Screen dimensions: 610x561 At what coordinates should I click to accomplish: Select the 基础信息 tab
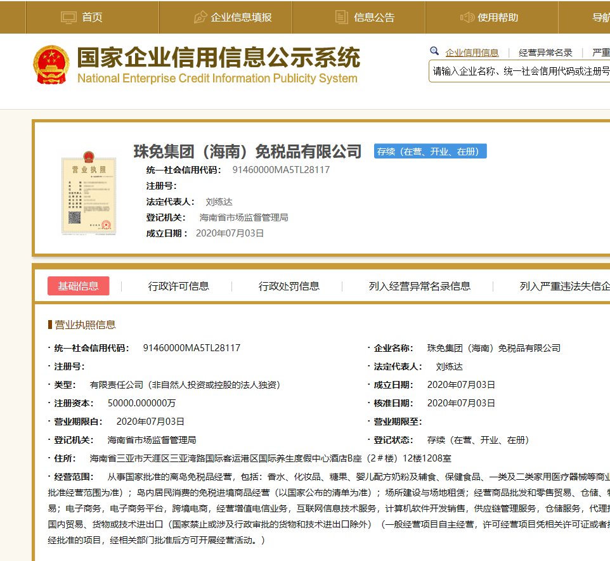coord(79,286)
